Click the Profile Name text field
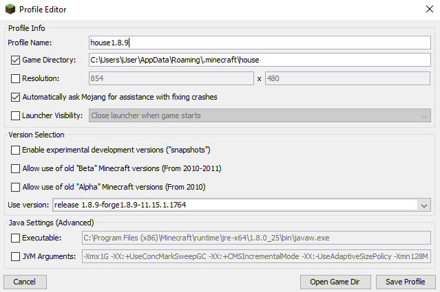 coord(259,43)
